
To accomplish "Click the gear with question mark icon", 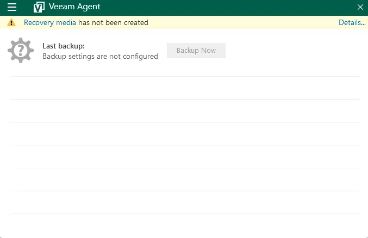I will tap(21, 50).
